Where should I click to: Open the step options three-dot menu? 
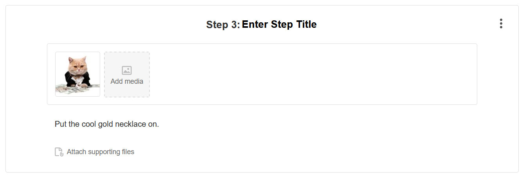coord(501,24)
